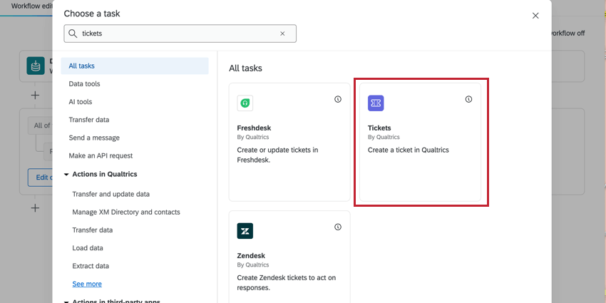
Task: Open info for the Freshdesk task
Action: pyautogui.click(x=338, y=100)
